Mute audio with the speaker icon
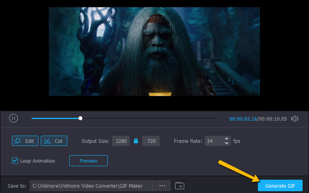The width and height of the screenshot is (309, 193). click(x=295, y=119)
